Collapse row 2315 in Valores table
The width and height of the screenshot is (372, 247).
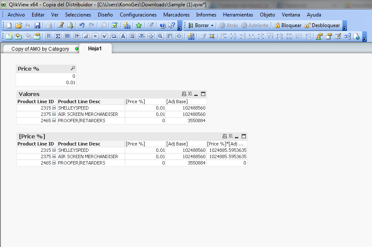click(x=54, y=107)
